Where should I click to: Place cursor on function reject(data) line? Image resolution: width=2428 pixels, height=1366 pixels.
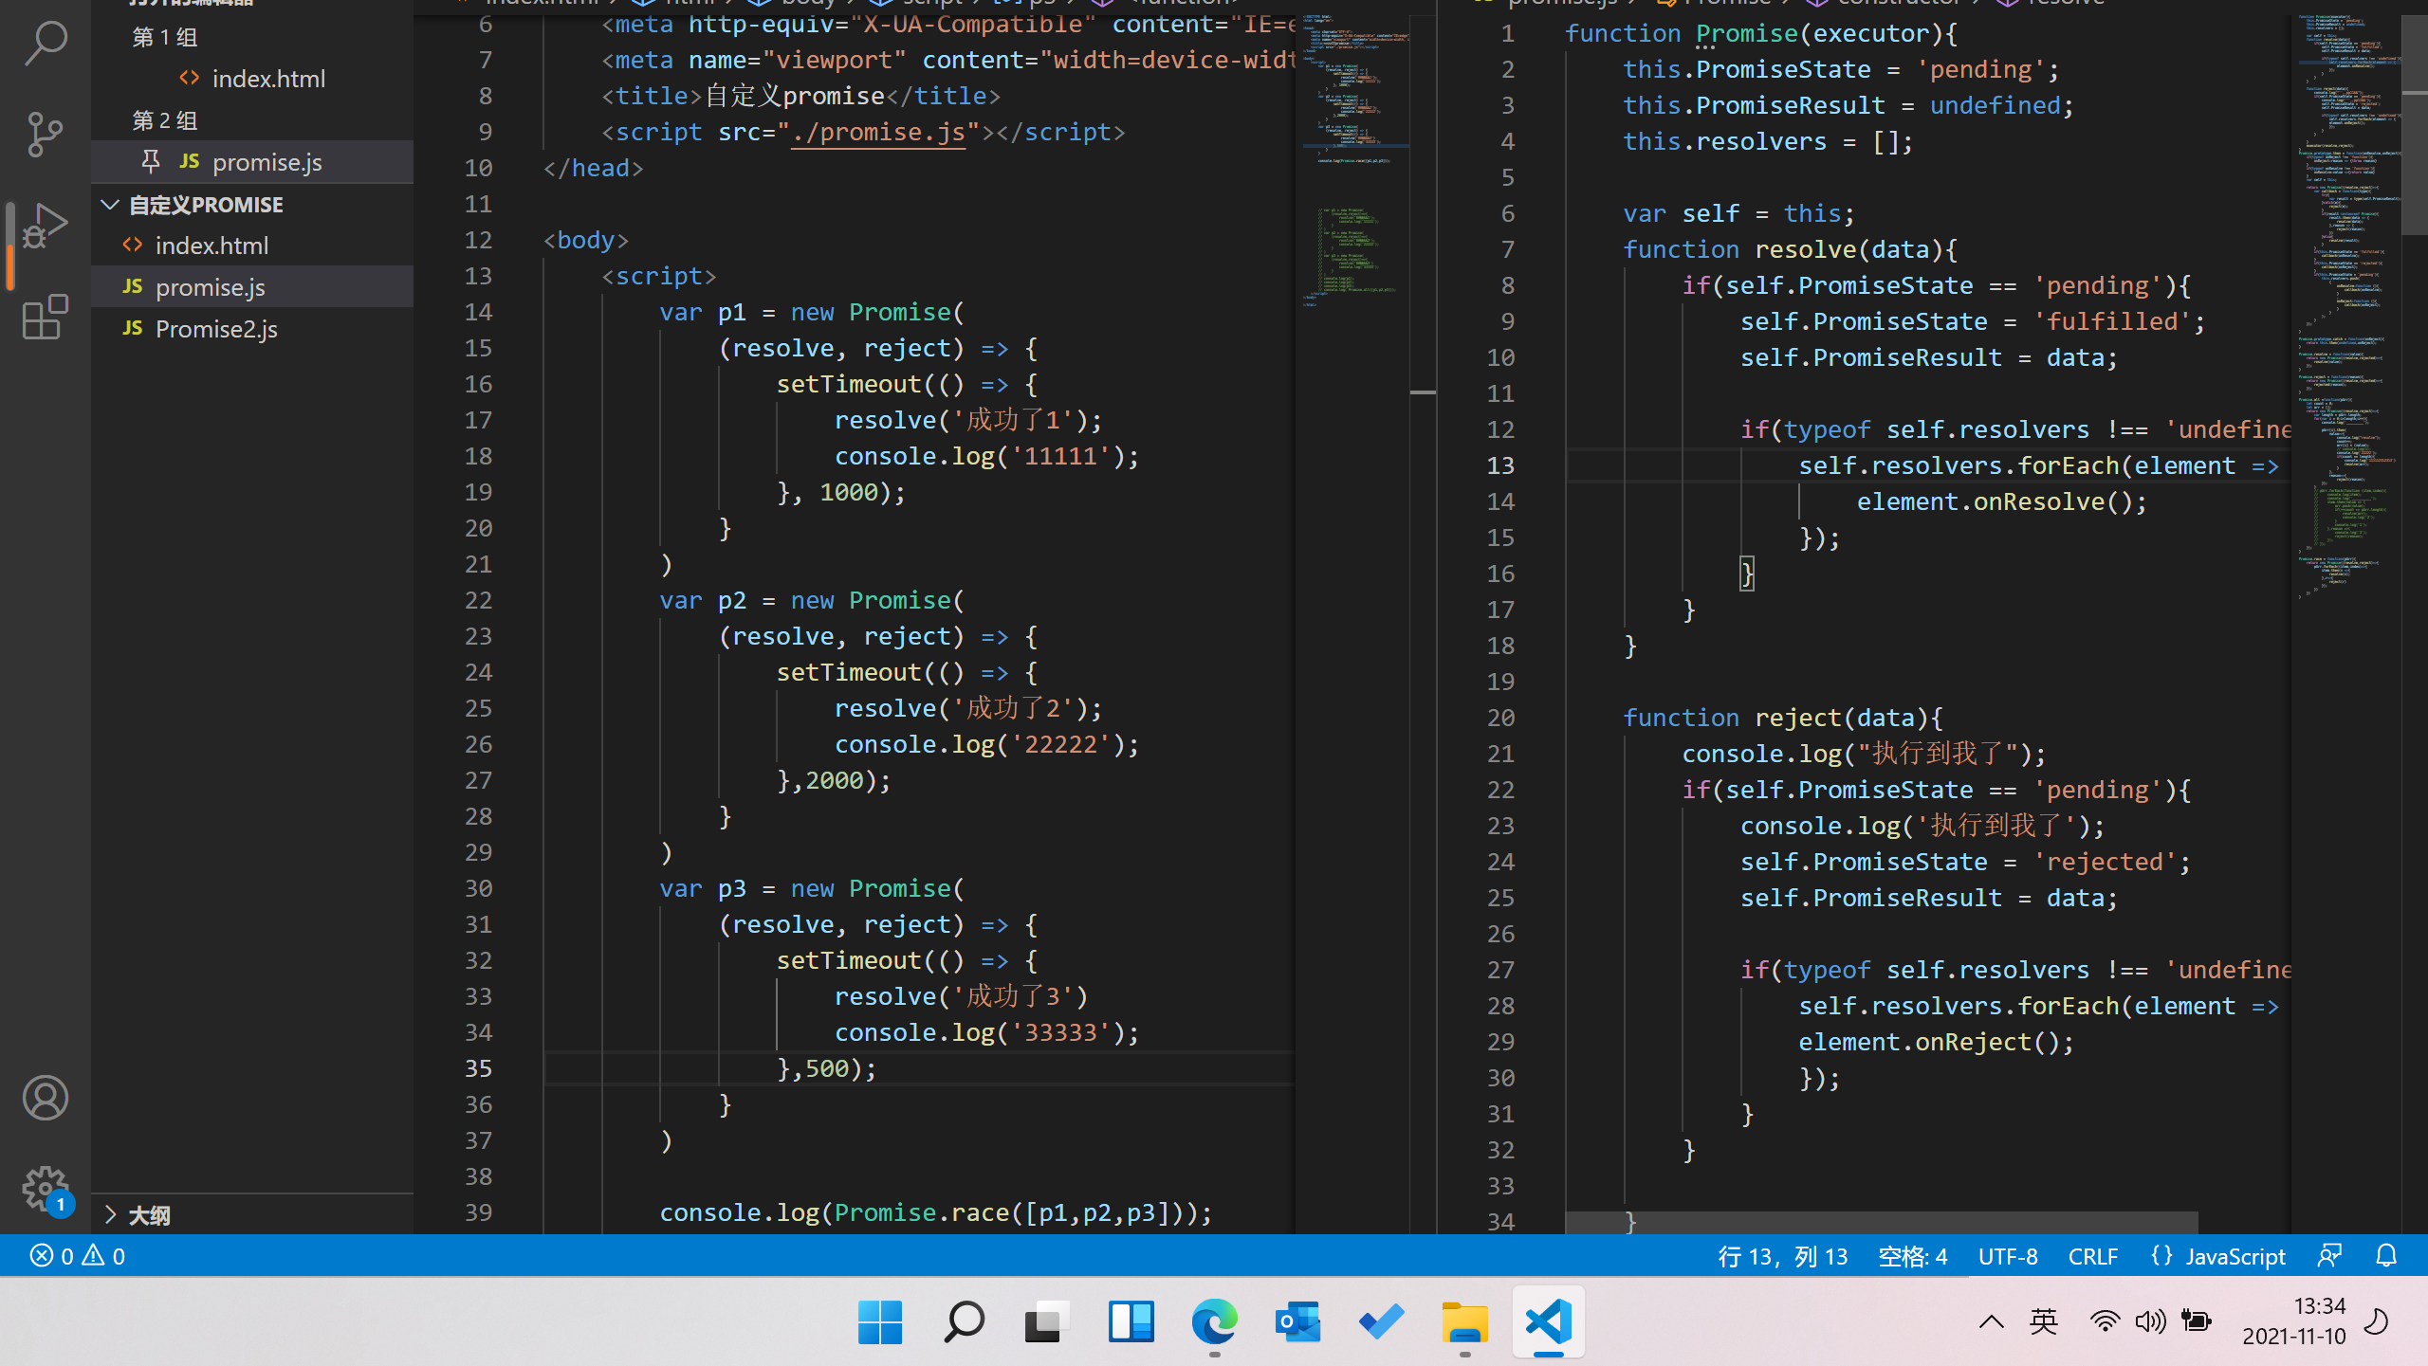1782,718
